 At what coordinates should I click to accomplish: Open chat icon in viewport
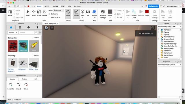point(52,28)
